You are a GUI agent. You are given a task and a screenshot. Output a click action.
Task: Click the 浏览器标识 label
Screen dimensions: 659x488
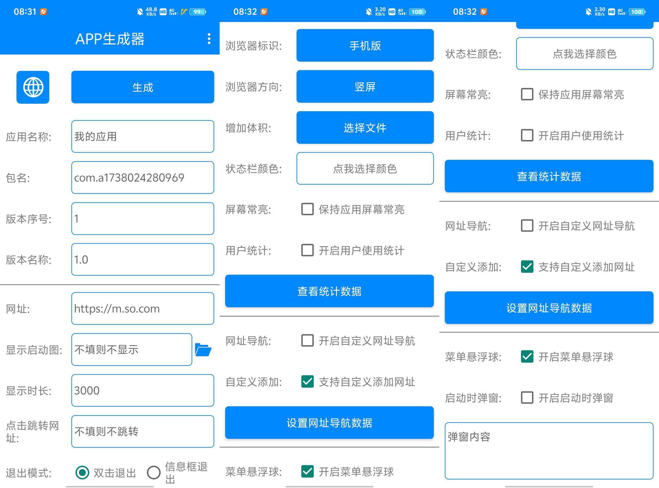tap(253, 46)
